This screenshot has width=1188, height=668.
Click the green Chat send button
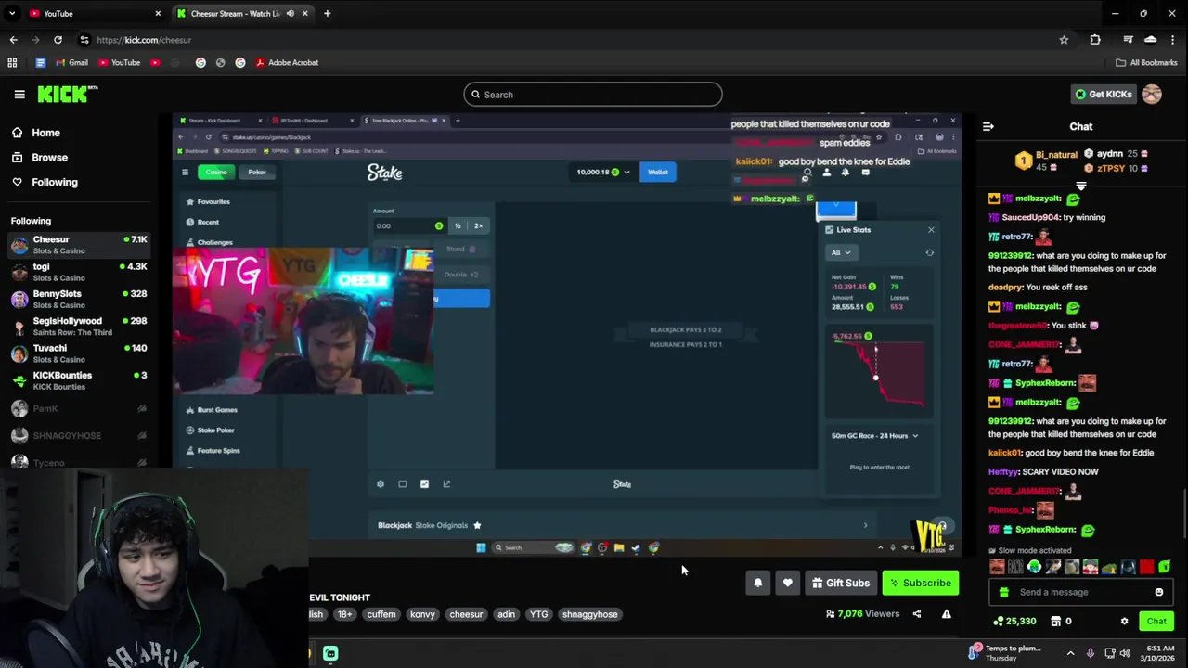tap(1156, 621)
